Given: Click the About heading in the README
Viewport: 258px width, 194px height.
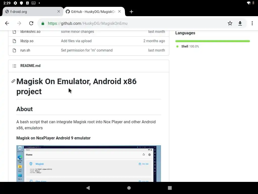Looking at the screenshot, I should (x=24, y=109).
